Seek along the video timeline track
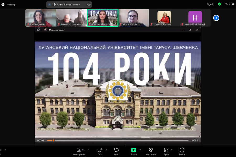This screenshot has height=157, width=236. 118,141
